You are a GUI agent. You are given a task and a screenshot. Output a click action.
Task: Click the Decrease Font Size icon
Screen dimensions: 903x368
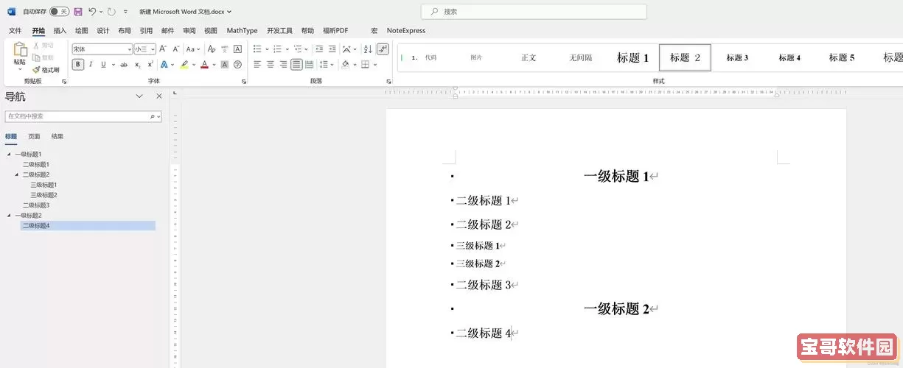175,49
